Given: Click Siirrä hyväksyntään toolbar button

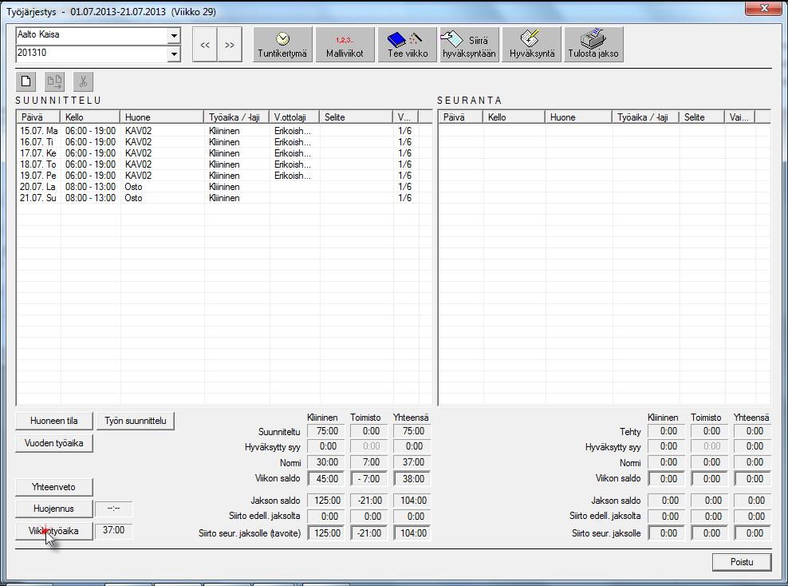Looking at the screenshot, I should (x=470, y=45).
